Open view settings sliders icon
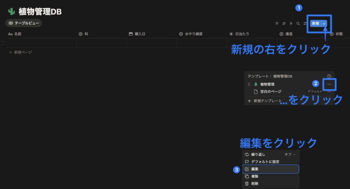 [x=305, y=24]
